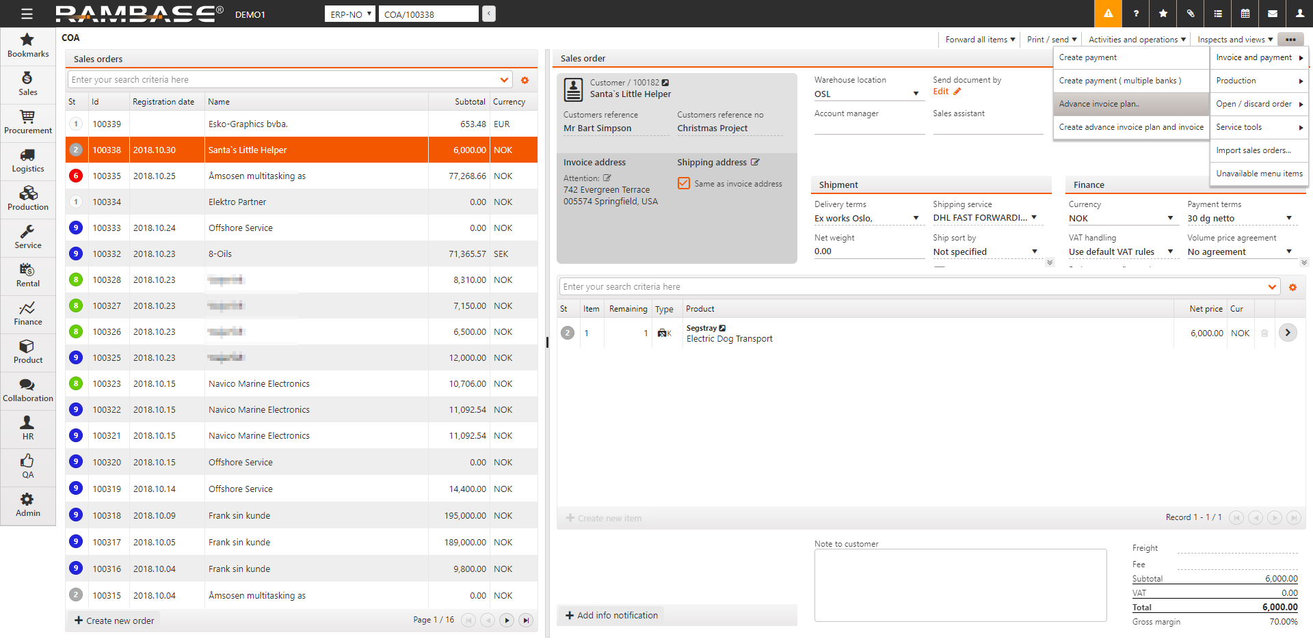
Task: Open the Logistics module icon
Action: pyautogui.click(x=27, y=160)
